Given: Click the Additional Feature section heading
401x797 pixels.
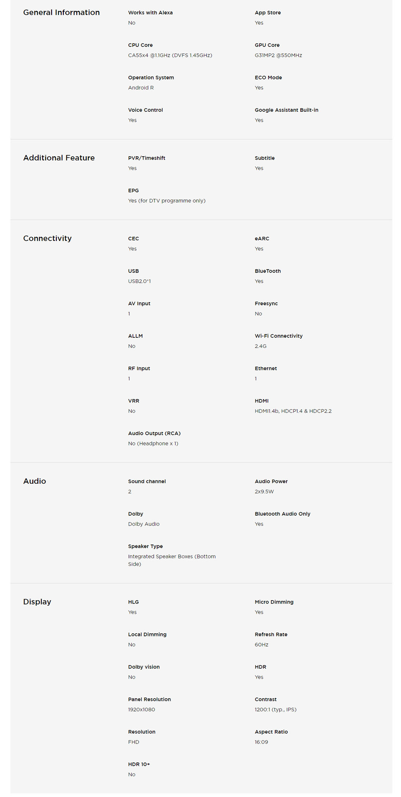Looking at the screenshot, I should tap(59, 158).
